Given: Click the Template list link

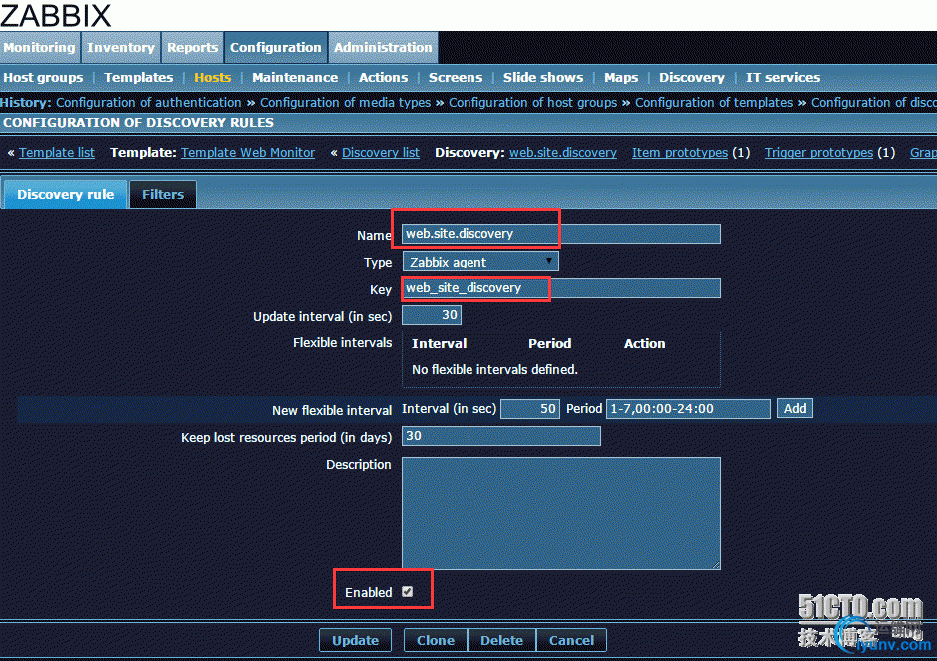Looking at the screenshot, I should [x=57, y=152].
